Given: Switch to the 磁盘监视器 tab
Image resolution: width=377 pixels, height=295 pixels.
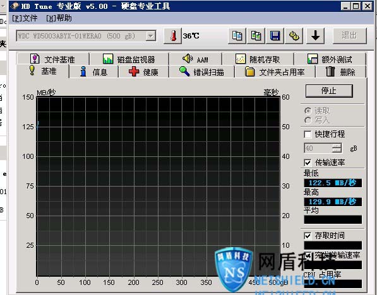Looking at the screenshot, I should coord(129,59).
